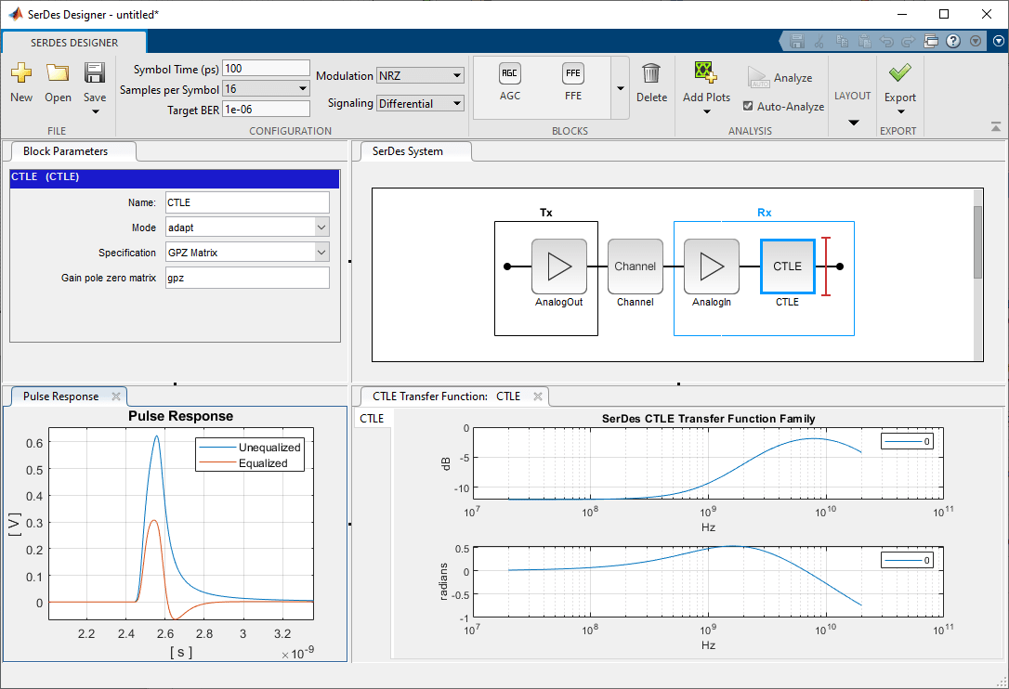Click the toolstrip options circle icon
Image resolution: width=1009 pixels, height=689 pixels.
pyautogui.click(x=999, y=41)
